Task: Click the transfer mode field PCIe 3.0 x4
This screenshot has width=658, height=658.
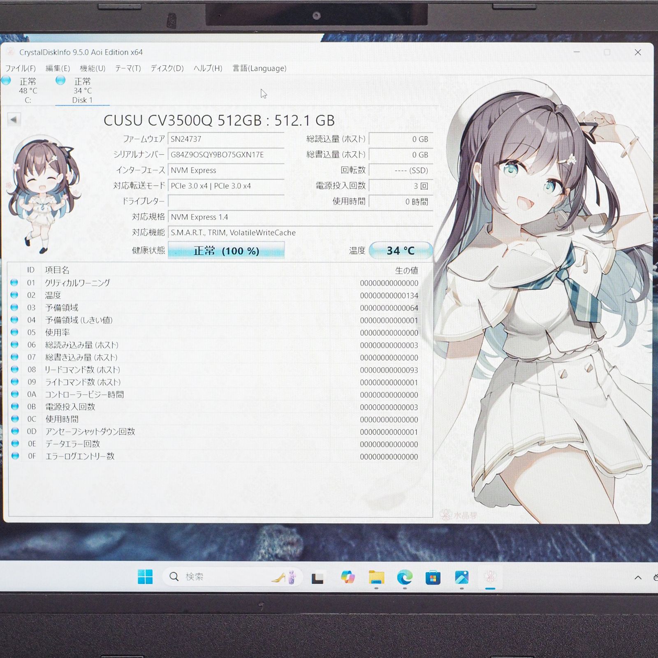Action: pos(226,186)
